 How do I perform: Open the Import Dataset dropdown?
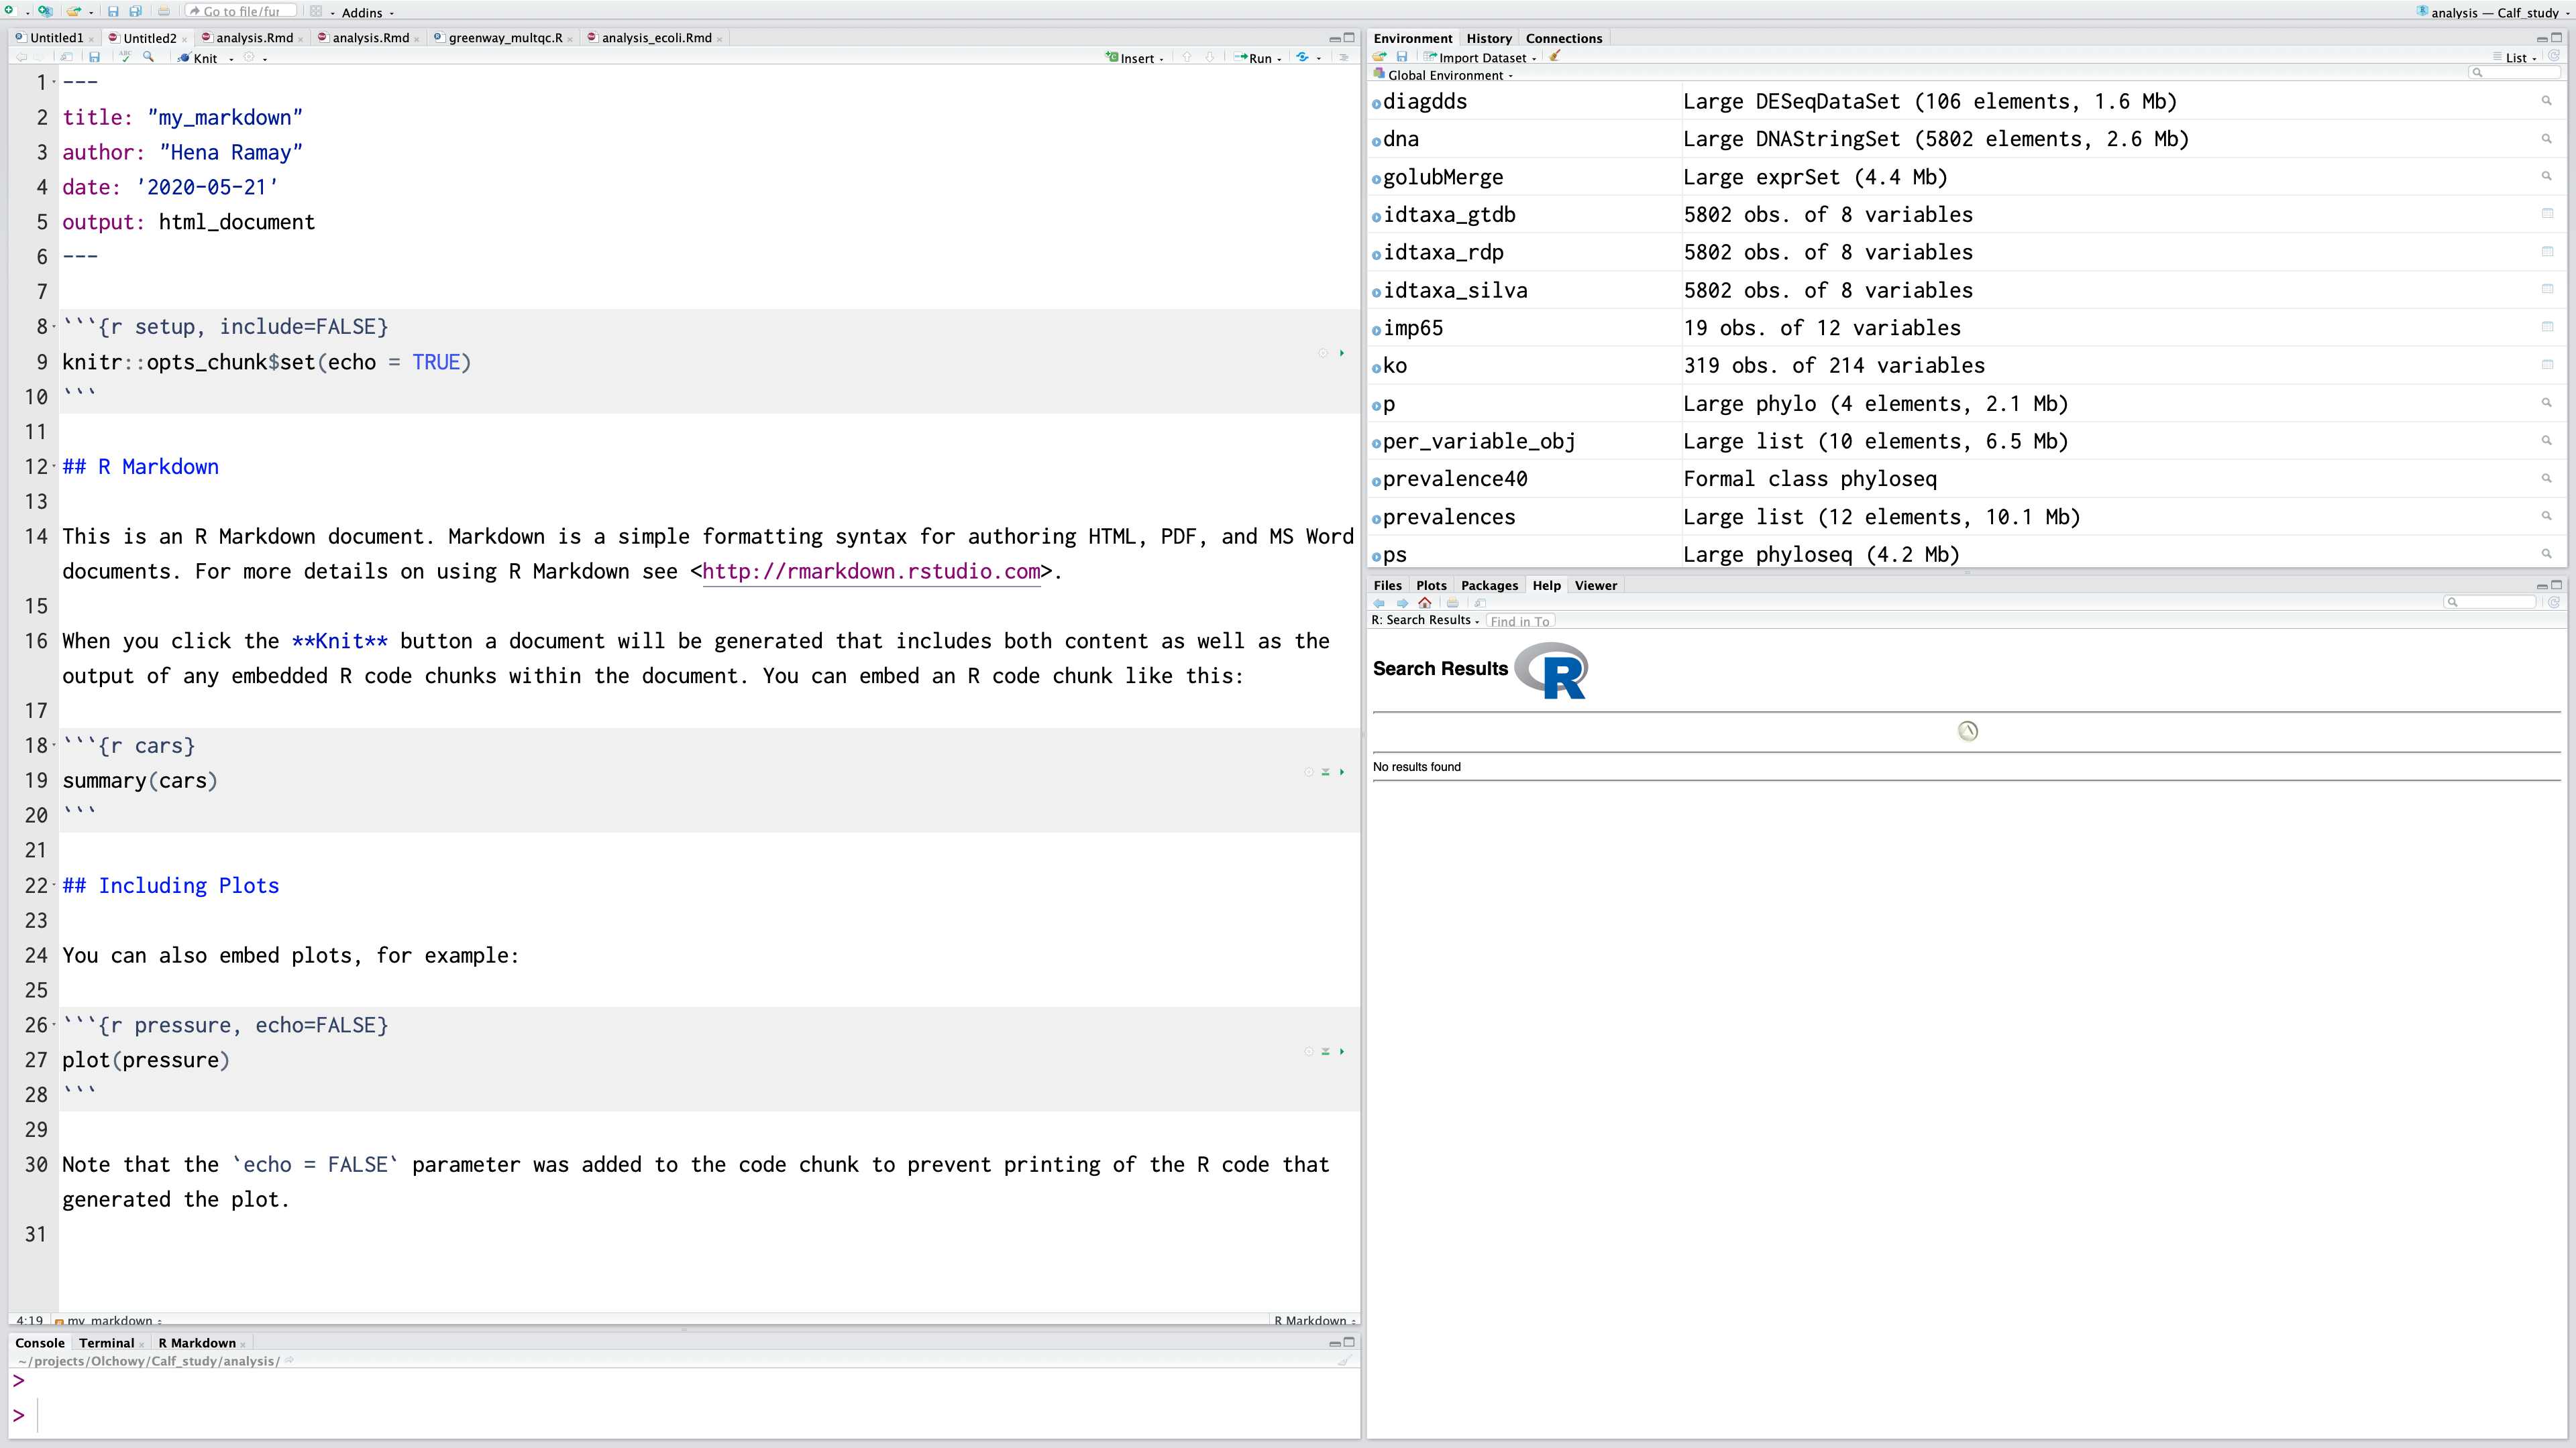coord(1483,58)
